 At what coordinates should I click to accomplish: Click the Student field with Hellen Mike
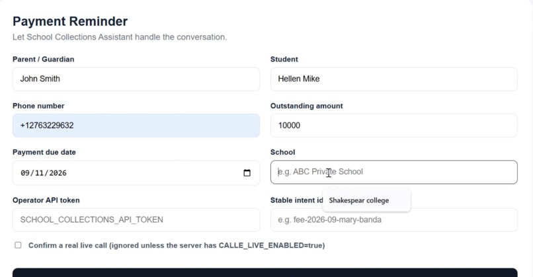click(x=393, y=79)
